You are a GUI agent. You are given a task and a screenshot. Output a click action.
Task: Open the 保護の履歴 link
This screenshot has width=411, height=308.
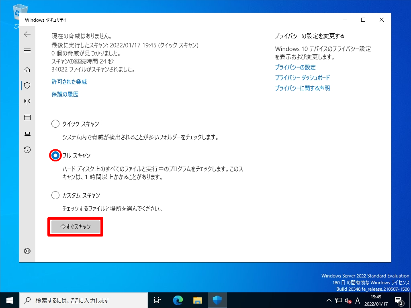[x=65, y=94]
